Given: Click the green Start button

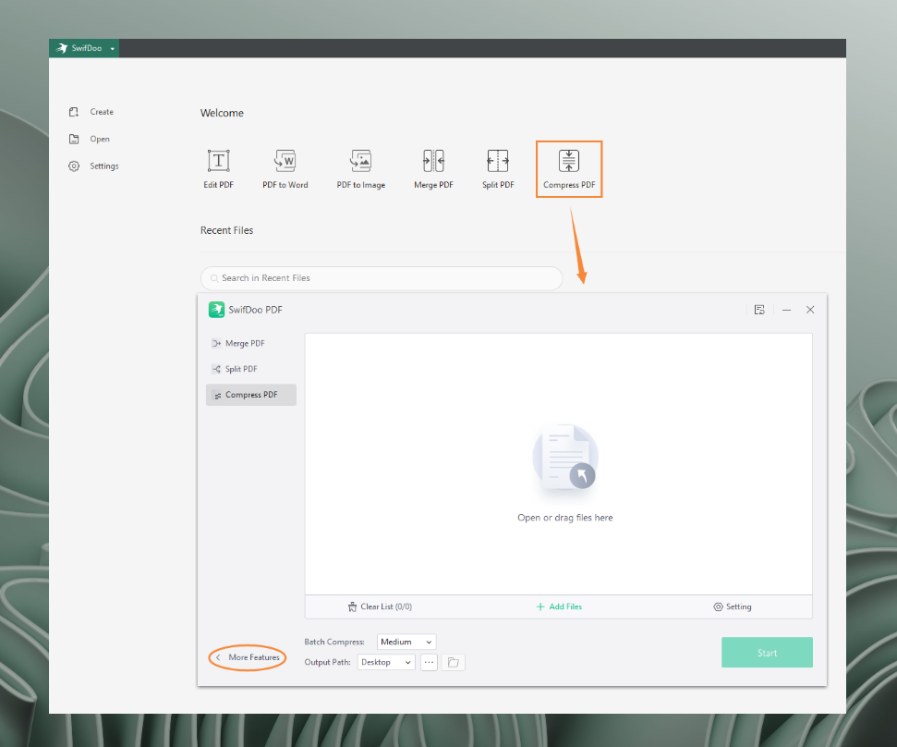Looking at the screenshot, I should (x=767, y=653).
